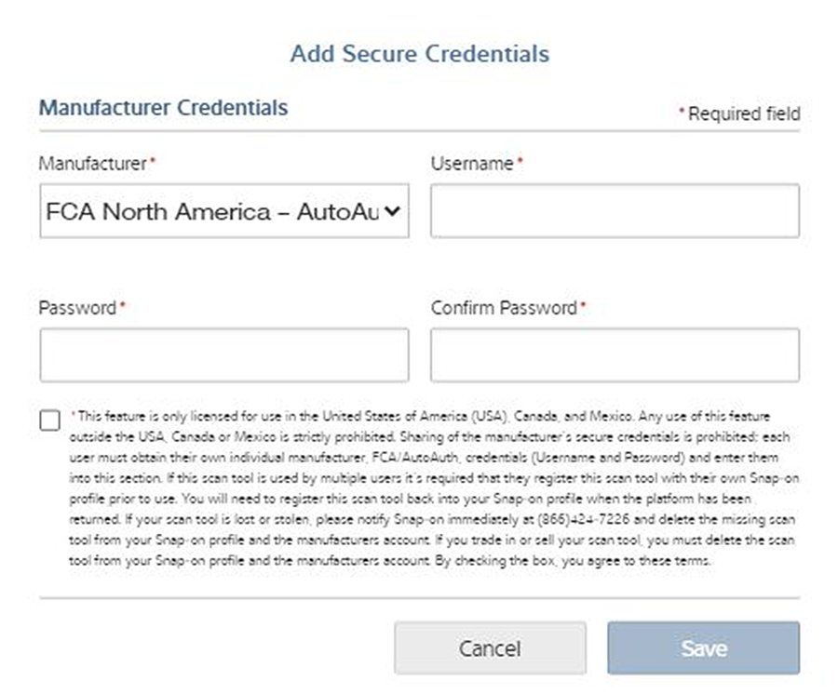Click into the Username input field

click(615, 211)
